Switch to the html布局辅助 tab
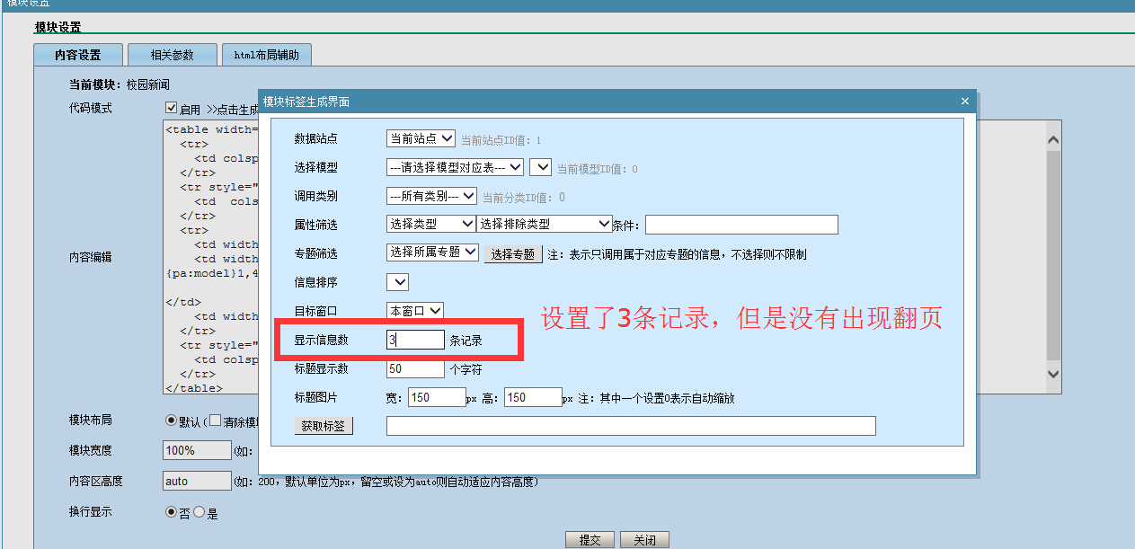 pos(267,55)
